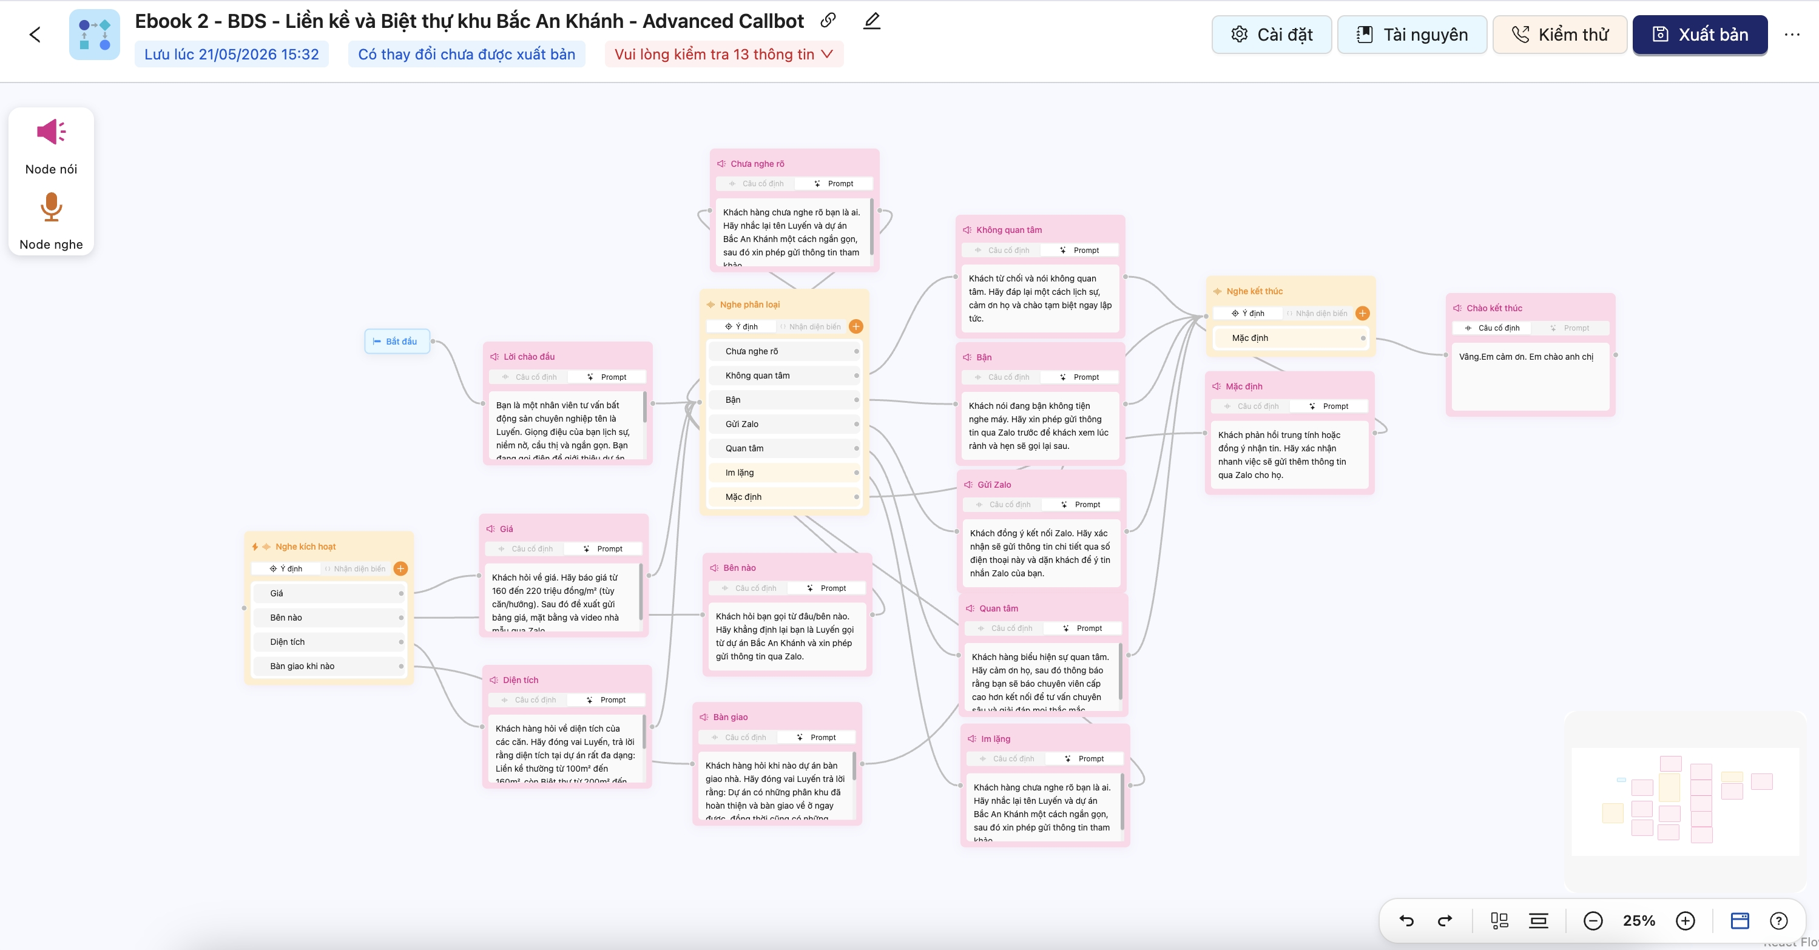Switch Giá node to Câu cố định
1819x950 pixels.
coord(525,548)
